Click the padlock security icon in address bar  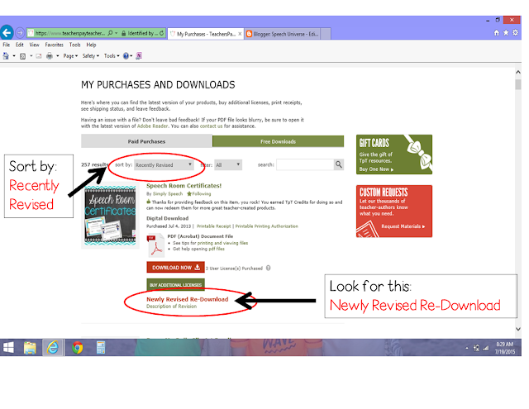[123, 33]
